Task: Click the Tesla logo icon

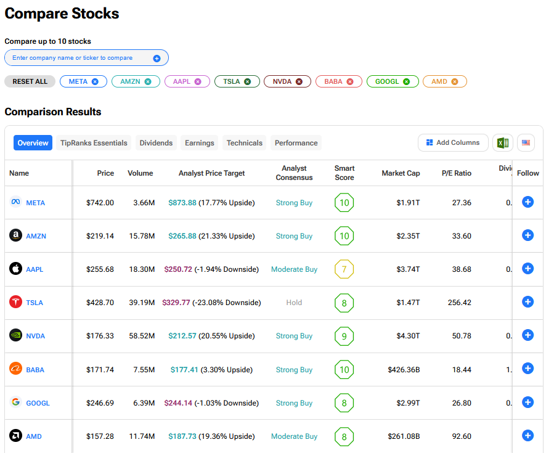Action: click(15, 302)
